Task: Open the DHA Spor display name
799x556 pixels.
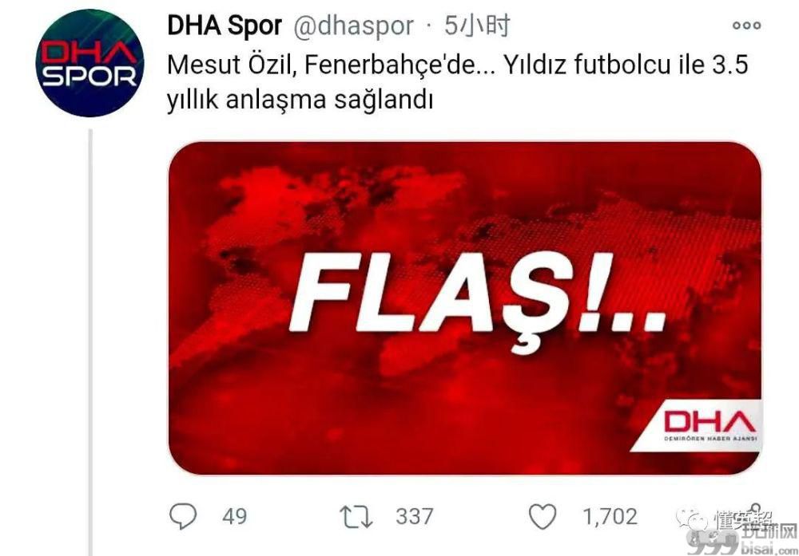Action: 225,26
